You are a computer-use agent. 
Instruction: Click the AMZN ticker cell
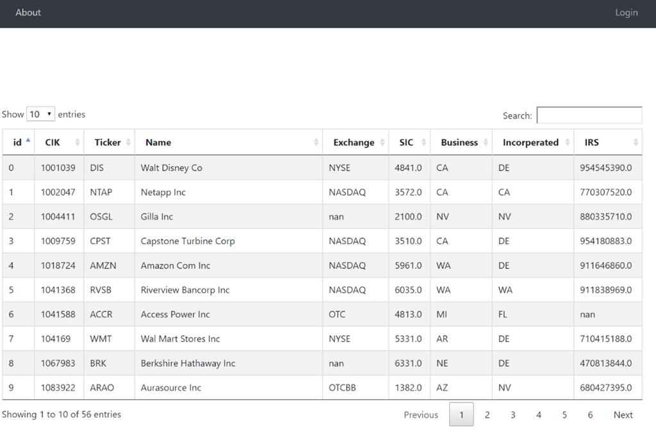coord(109,265)
